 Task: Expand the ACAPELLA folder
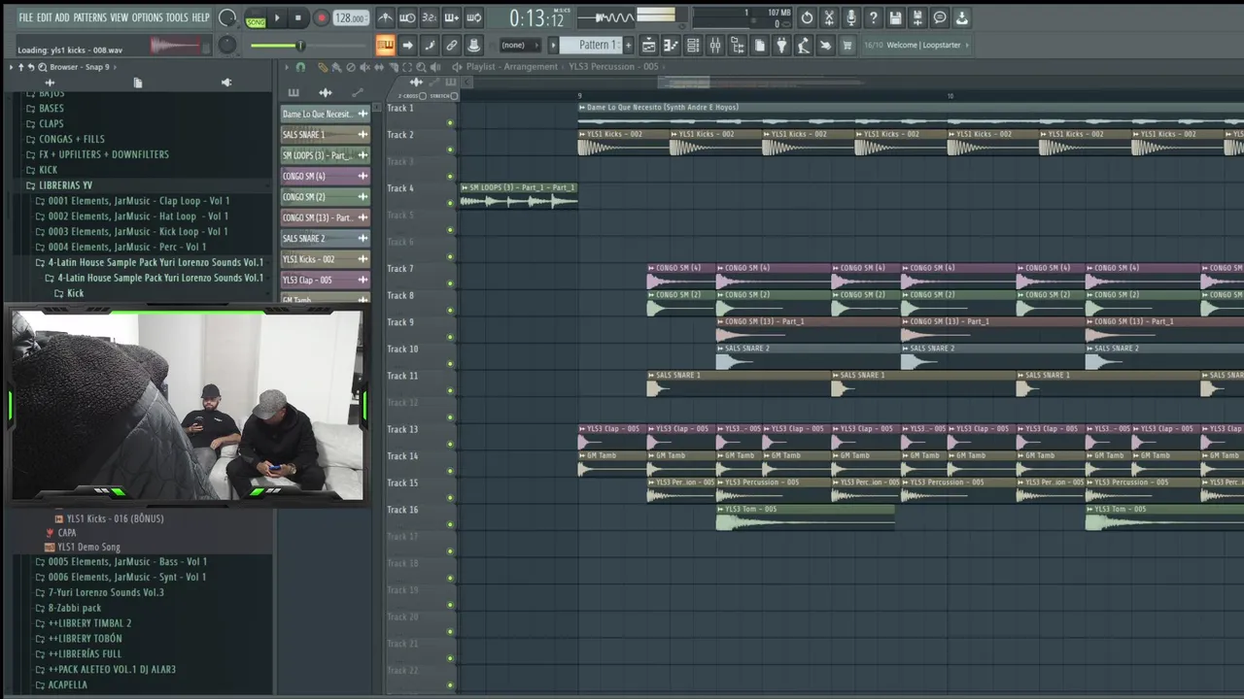(67, 684)
